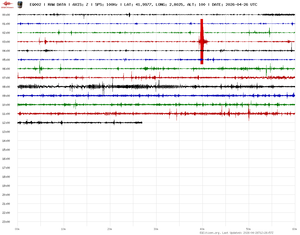Select the 08:00 hour row label

pyautogui.click(x=6, y=87)
